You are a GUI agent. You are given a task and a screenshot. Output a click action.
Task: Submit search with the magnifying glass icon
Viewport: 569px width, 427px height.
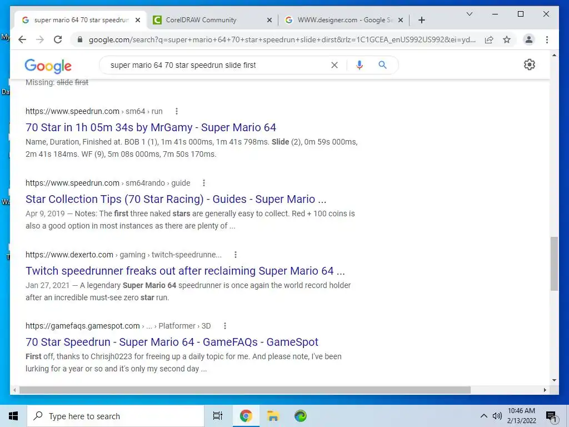382,65
